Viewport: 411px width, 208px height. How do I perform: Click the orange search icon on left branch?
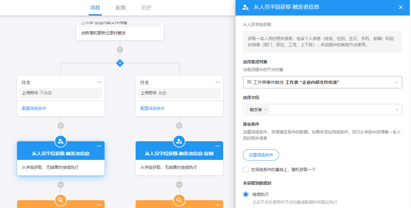coord(61,200)
